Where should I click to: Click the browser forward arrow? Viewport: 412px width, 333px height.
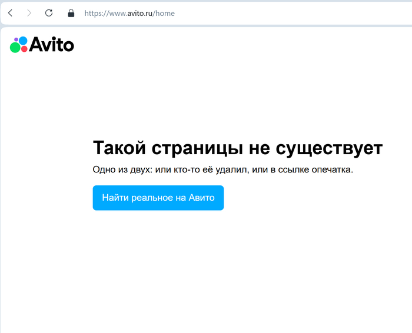29,13
